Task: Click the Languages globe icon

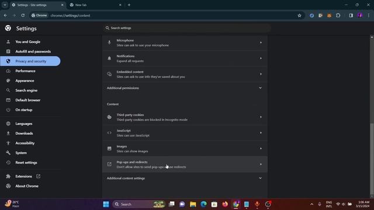Action: 8,124
